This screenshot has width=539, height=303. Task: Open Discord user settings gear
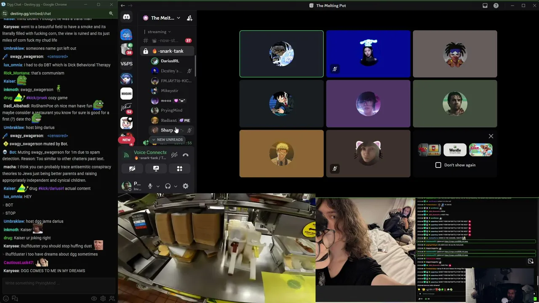[185, 186]
